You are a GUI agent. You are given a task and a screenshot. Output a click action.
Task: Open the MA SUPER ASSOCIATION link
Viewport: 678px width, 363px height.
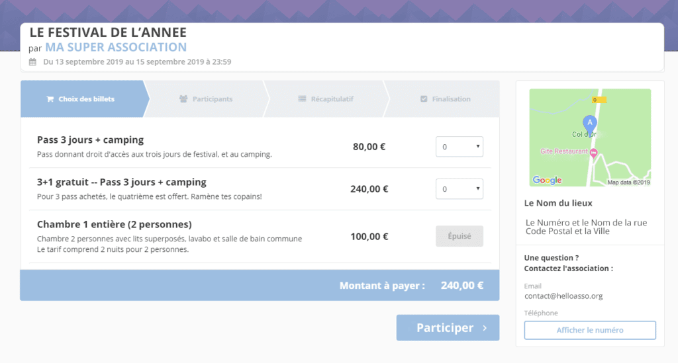(x=116, y=47)
